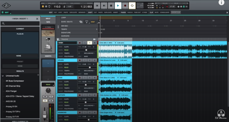The height and width of the screenshot is (122, 229).
Task: Toggle the loop cycle button
Action: click(132, 6)
